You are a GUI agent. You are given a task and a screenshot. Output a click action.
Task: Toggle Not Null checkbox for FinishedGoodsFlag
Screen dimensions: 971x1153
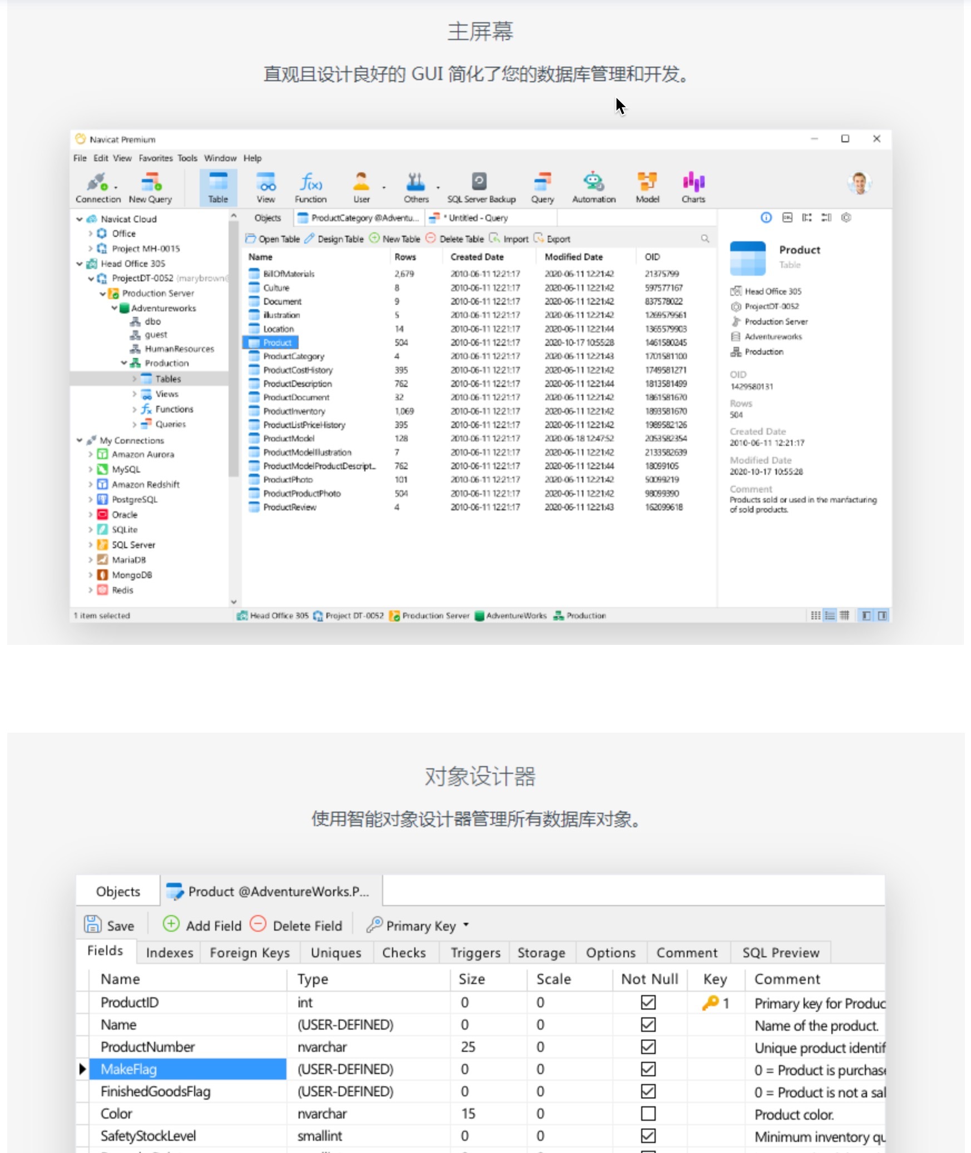648,1091
